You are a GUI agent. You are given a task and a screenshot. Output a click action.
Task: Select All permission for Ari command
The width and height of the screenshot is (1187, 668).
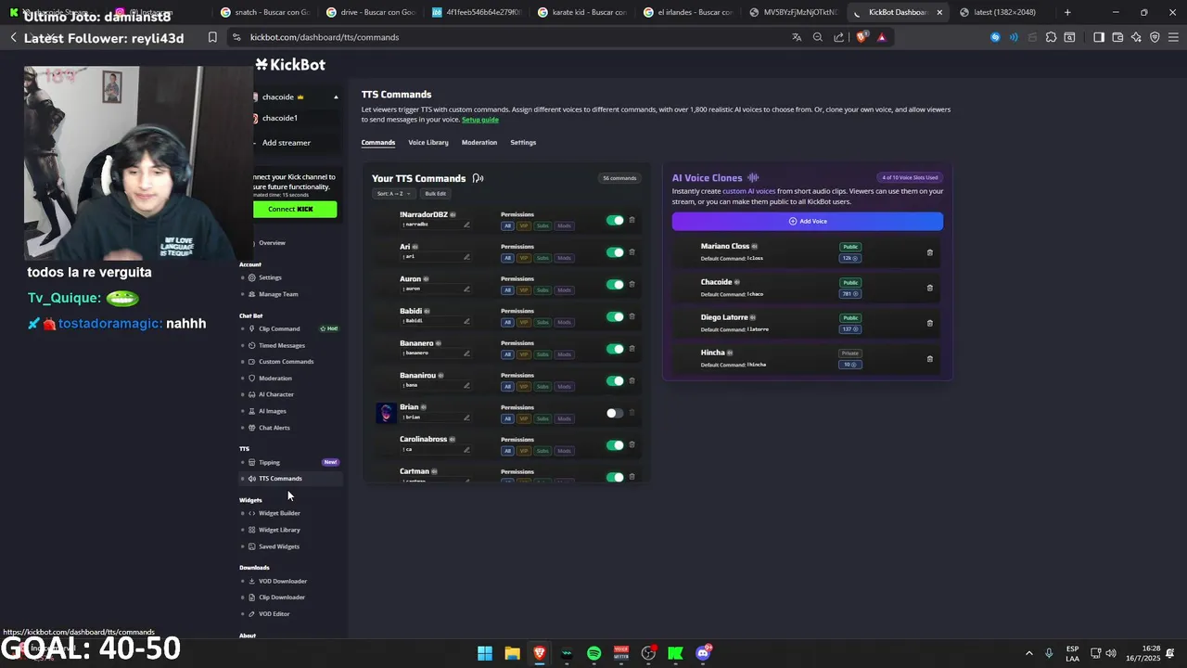pos(507,258)
